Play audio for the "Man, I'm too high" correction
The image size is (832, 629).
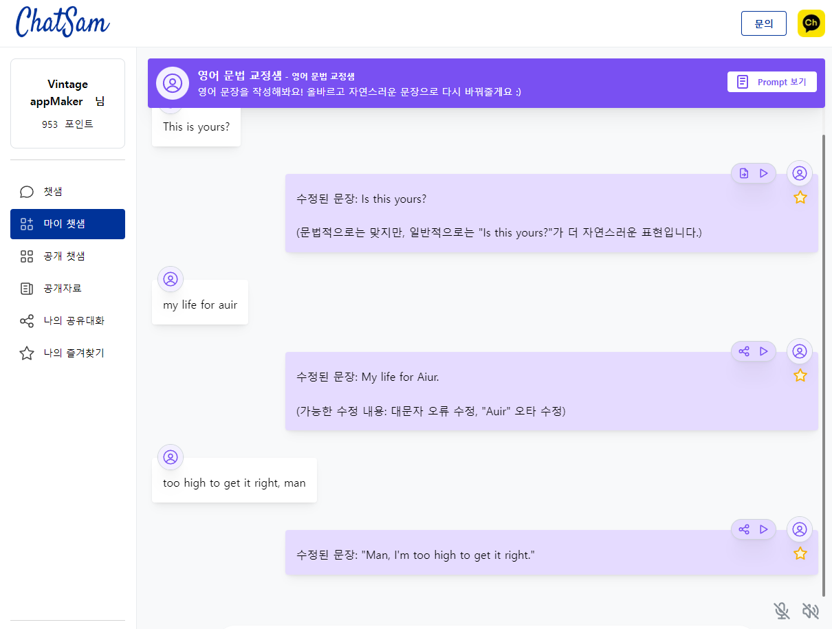763,529
